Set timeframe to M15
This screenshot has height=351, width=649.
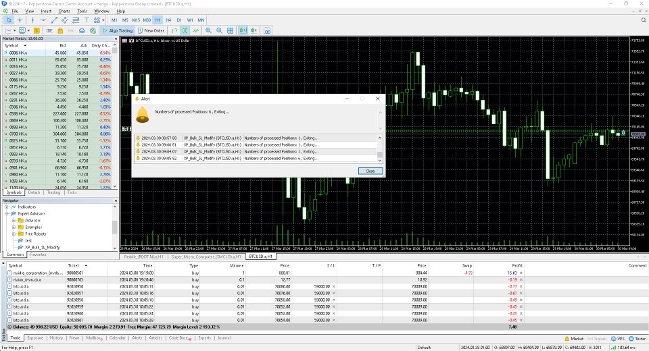(136, 20)
